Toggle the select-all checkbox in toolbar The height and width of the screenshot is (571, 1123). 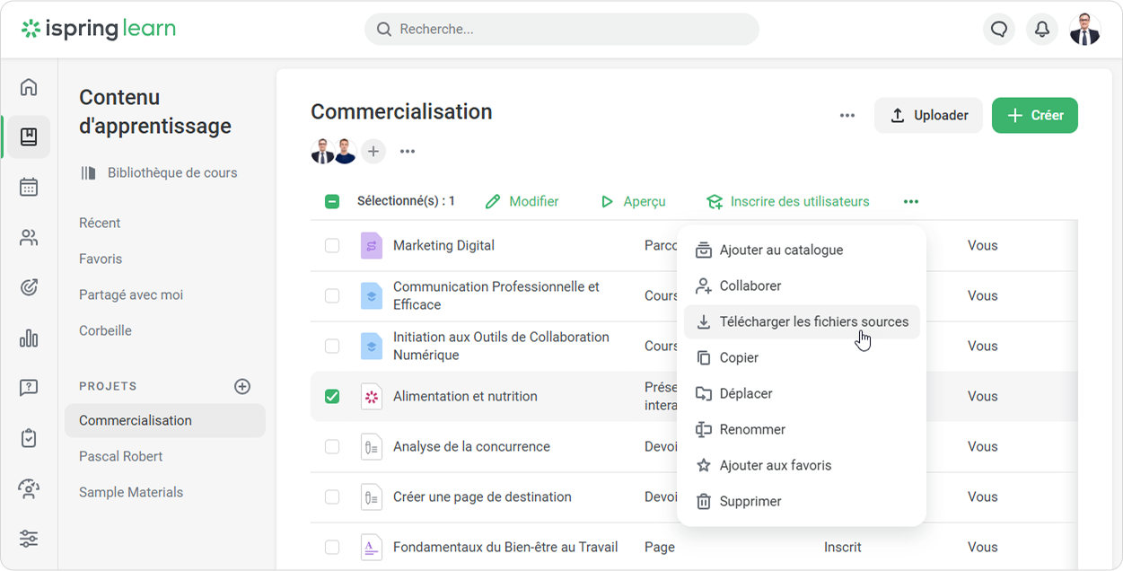pos(332,201)
